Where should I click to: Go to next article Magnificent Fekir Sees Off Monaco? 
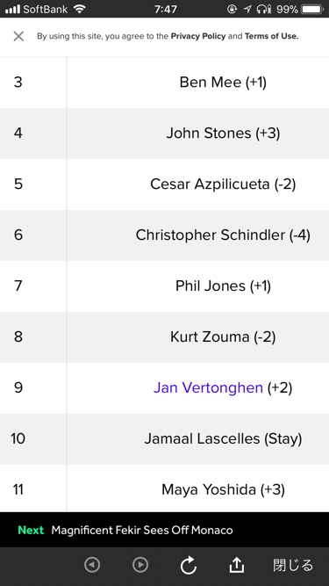pos(142,530)
